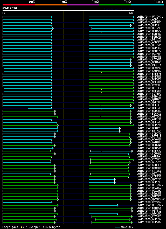Open hit UniRef100_Q2HW27
Screen dimensions: 166x229
[149, 31]
